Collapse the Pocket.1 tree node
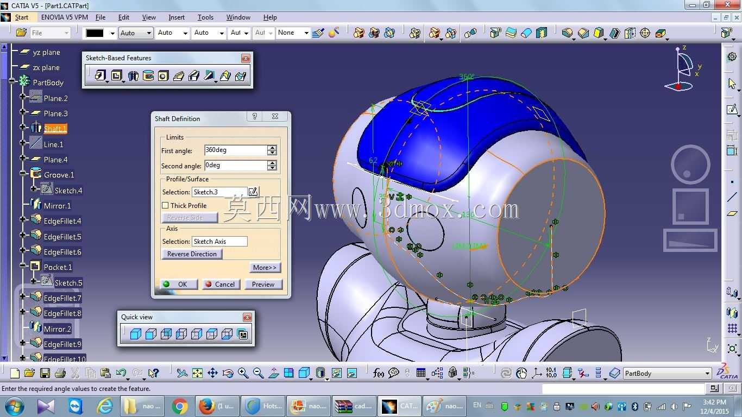Image resolution: width=742 pixels, height=417 pixels. click(x=23, y=266)
